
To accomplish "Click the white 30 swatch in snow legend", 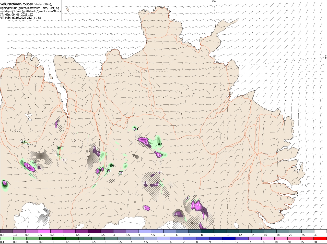I will click(320, 231).
